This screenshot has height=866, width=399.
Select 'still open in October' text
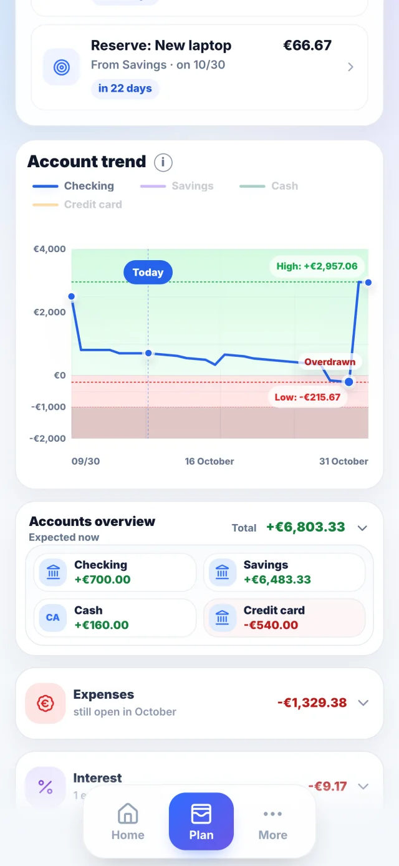125,712
